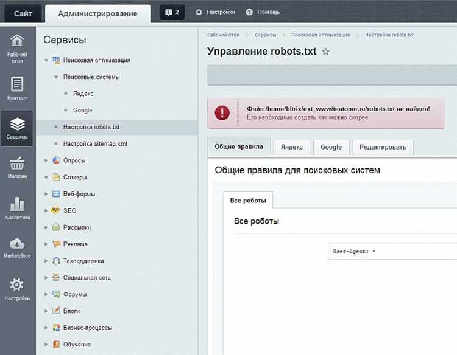Expand the Рассылки node arrow
The height and width of the screenshot is (355, 457).
click(46, 227)
